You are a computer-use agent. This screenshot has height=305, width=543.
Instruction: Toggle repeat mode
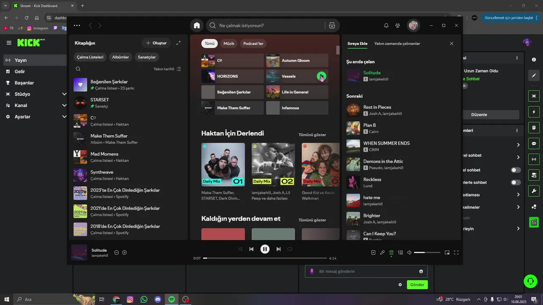click(x=290, y=249)
